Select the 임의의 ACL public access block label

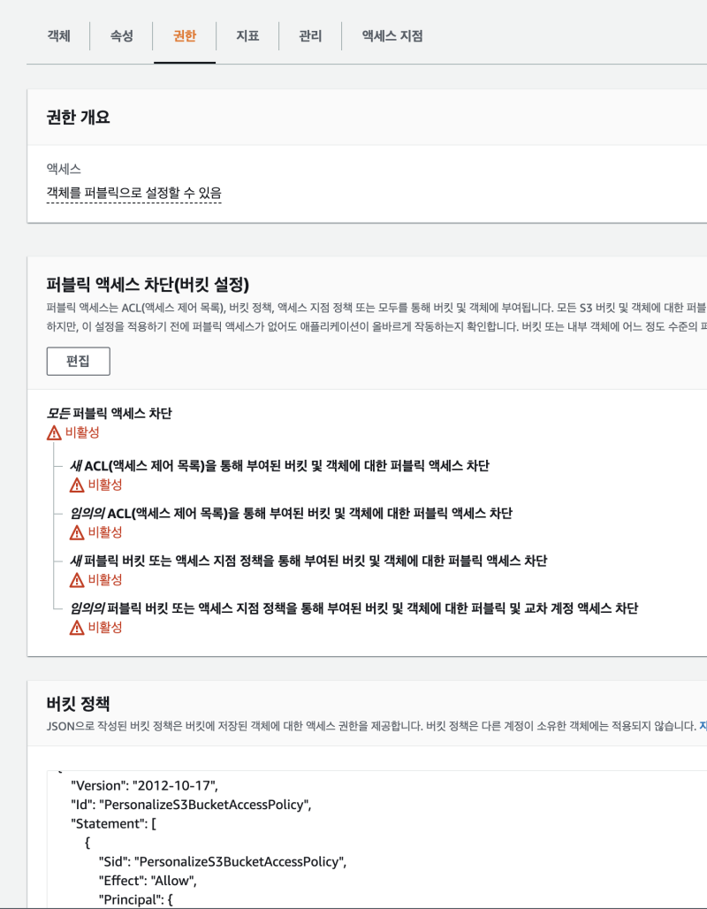click(291, 514)
